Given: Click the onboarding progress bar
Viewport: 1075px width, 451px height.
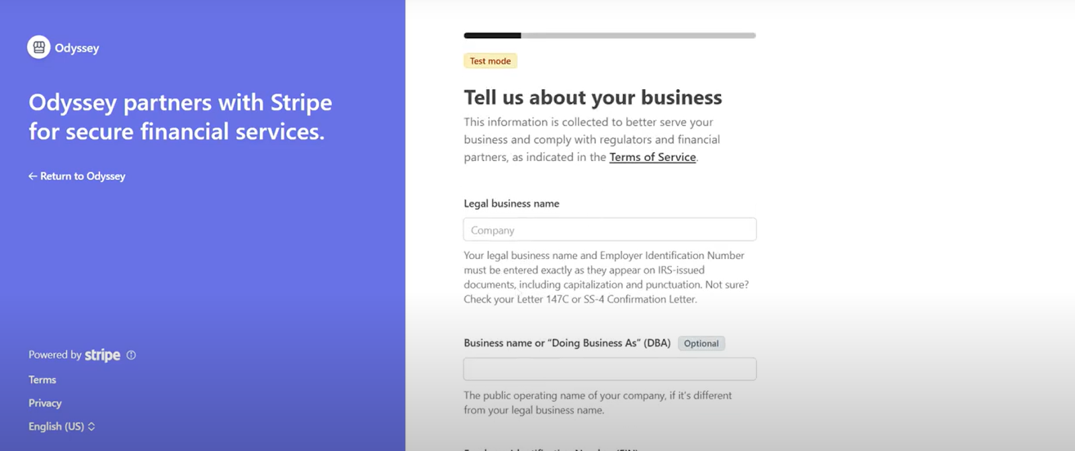Looking at the screenshot, I should coord(609,36).
